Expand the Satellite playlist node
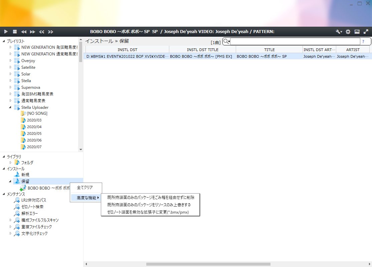This screenshot has width=372, height=267. tap(10, 67)
